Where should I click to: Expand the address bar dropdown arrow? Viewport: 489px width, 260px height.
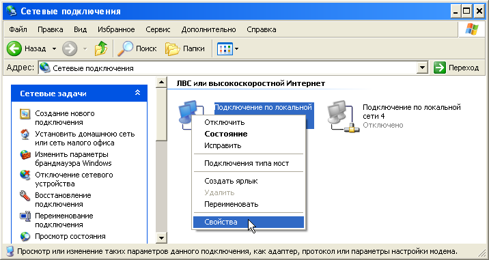click(422, 68)
